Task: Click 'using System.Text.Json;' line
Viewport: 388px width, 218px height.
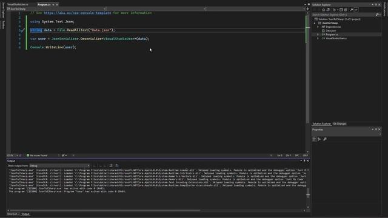Action: pos(52,22)
